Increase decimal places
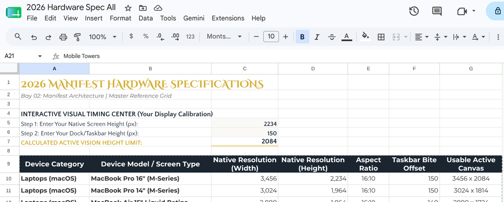504x202 pixels. [175, 36]
